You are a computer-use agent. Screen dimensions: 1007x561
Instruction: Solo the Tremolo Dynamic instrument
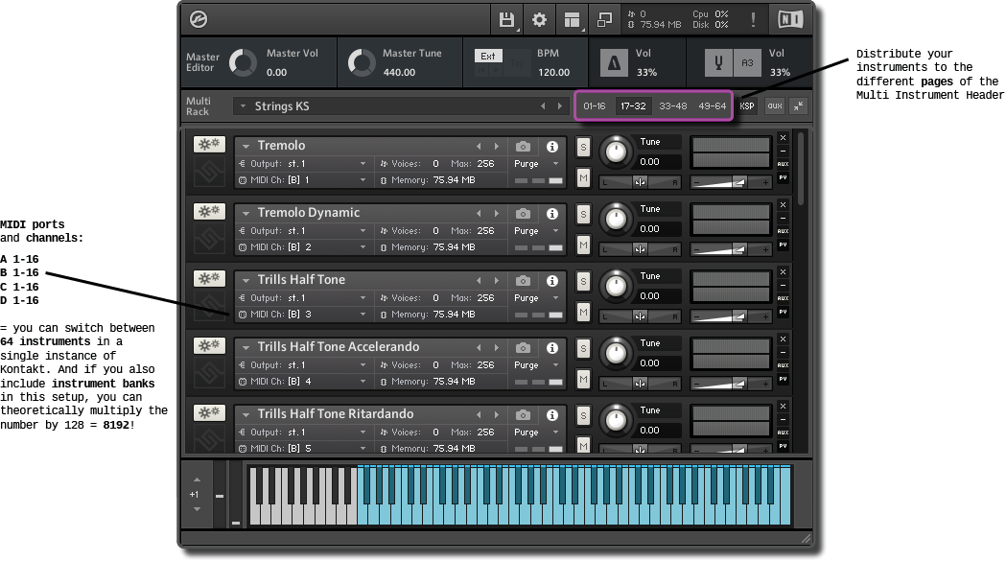[x=583, y=215]
